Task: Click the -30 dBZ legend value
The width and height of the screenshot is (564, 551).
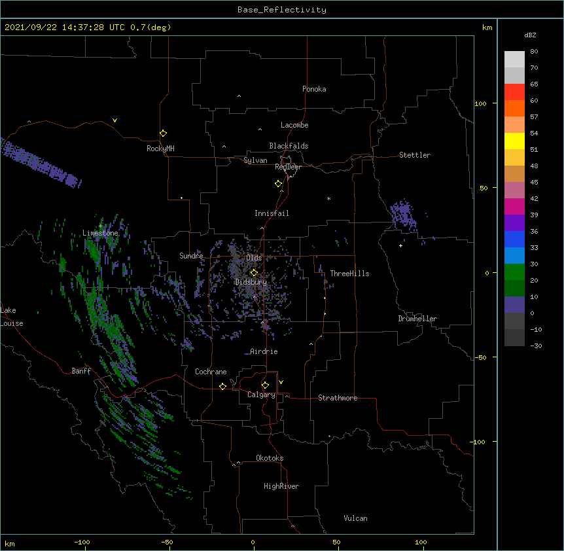Action: [536, 346]
